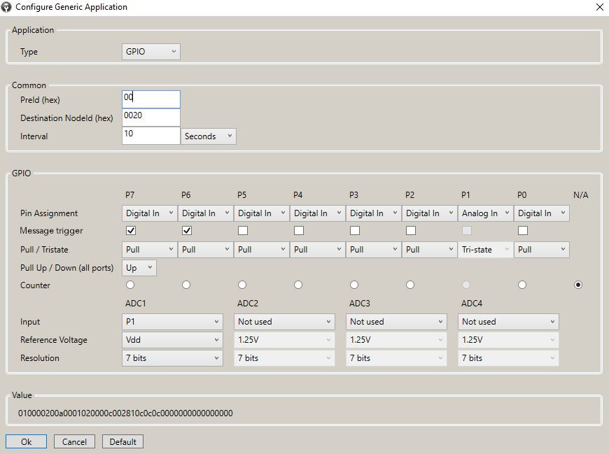The height and width of the screenshot is (454, 609).
Task: Open the Pull Up / Down dropdown showing Up
Action: pyautogui.click(x=139, y=268)
